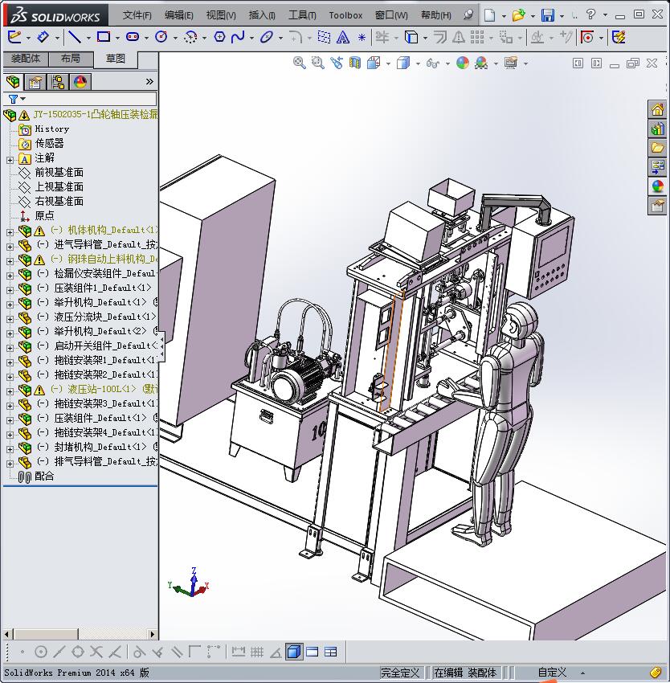Screen dimensions: 670x683
Task: Open dropdown arrow next to Rectangle tool
Action: (116, 38)
